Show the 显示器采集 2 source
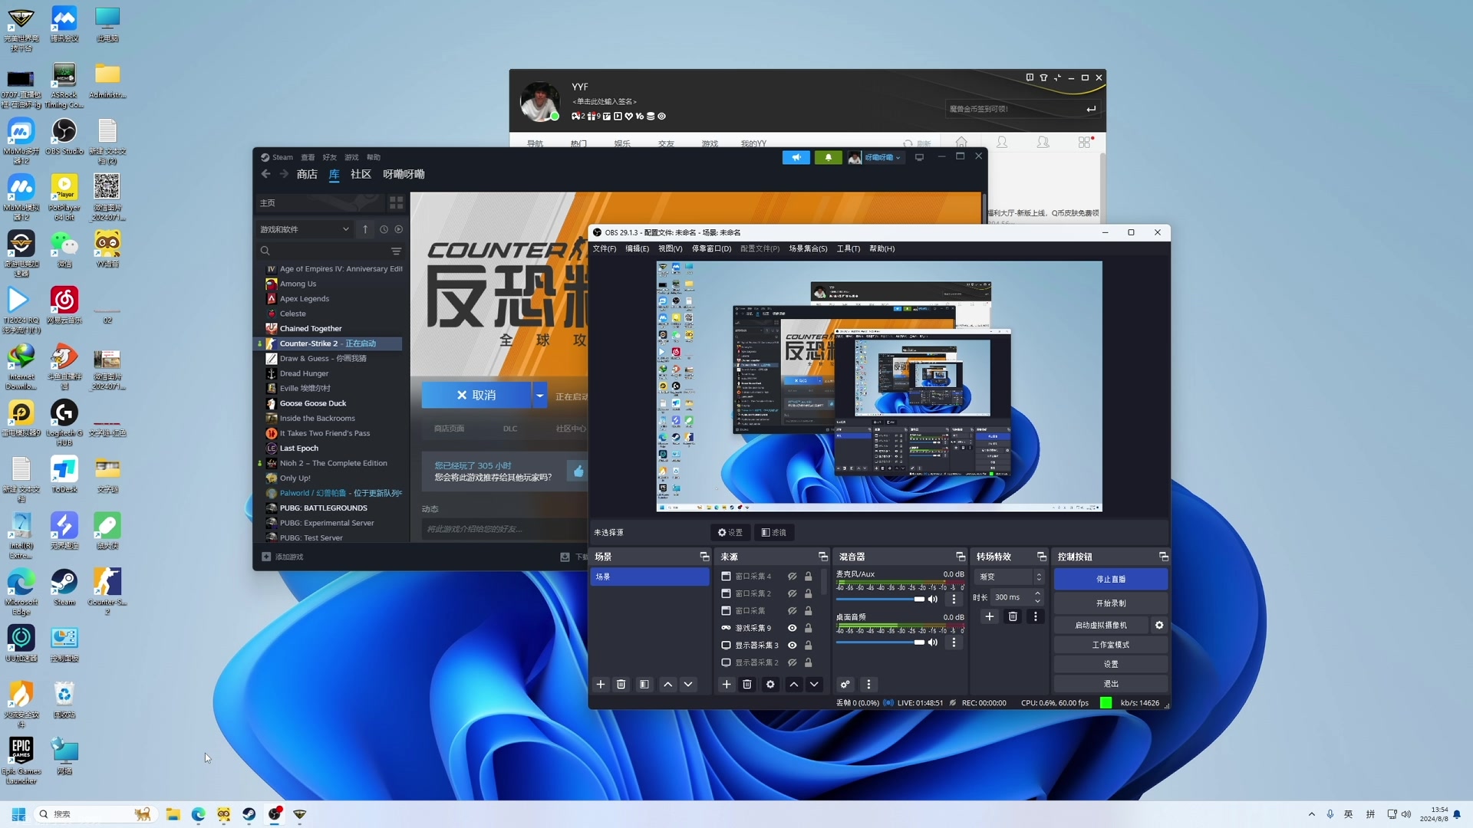This screenshot has height=828, width=1473. [x=793, y=663]
